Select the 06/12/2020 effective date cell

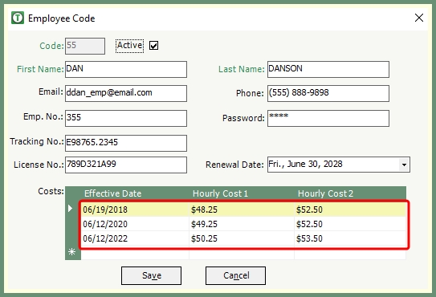pyautogui.click(x=135, y=224)
